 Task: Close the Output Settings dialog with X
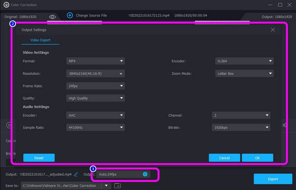coord(273,30)
